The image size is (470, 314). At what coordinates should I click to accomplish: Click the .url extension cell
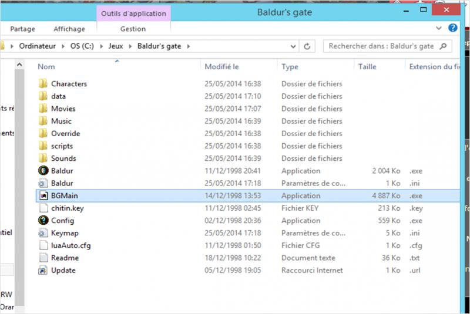point(415,271)
